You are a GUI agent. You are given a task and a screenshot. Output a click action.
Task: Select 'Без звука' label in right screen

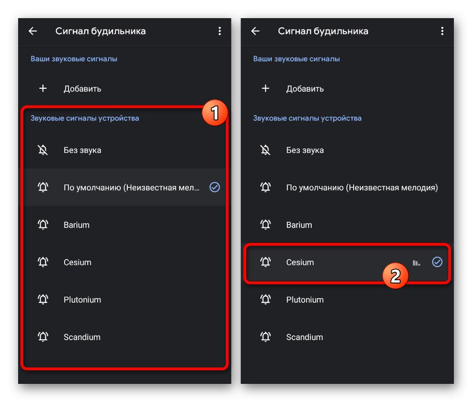305,150
